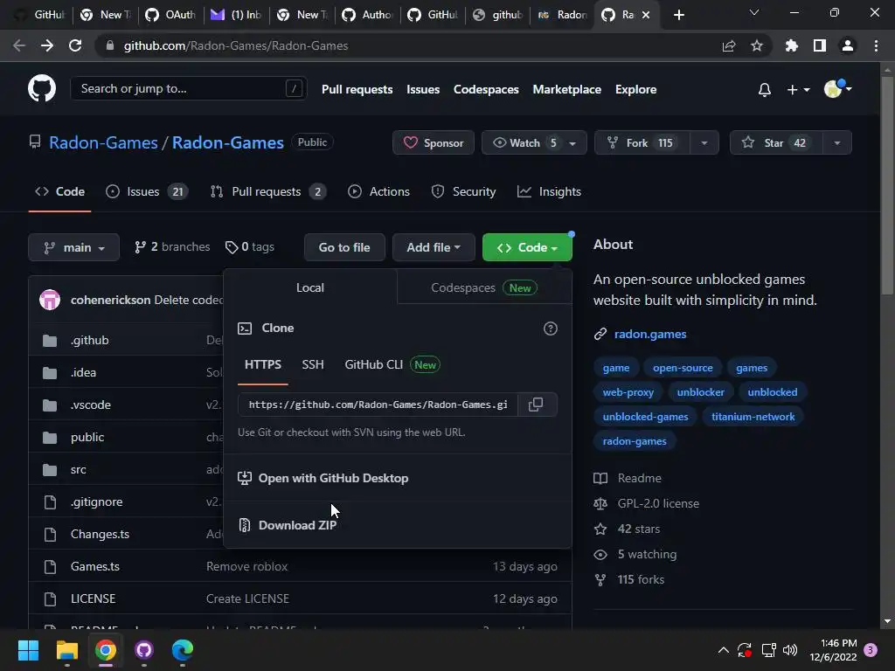Open the .vscode folder
This screenshot has width=895, height=671.
tap(91, 405)
